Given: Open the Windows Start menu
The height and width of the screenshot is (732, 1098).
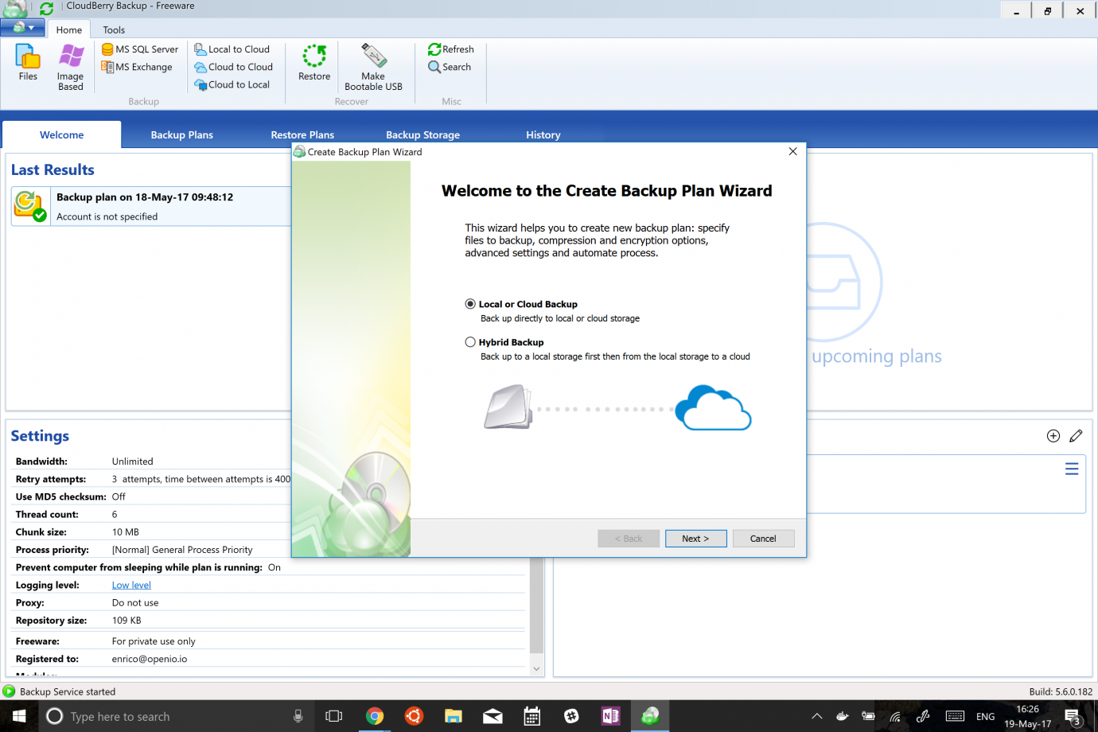Looking at the screenshot, I should [19, 716].
